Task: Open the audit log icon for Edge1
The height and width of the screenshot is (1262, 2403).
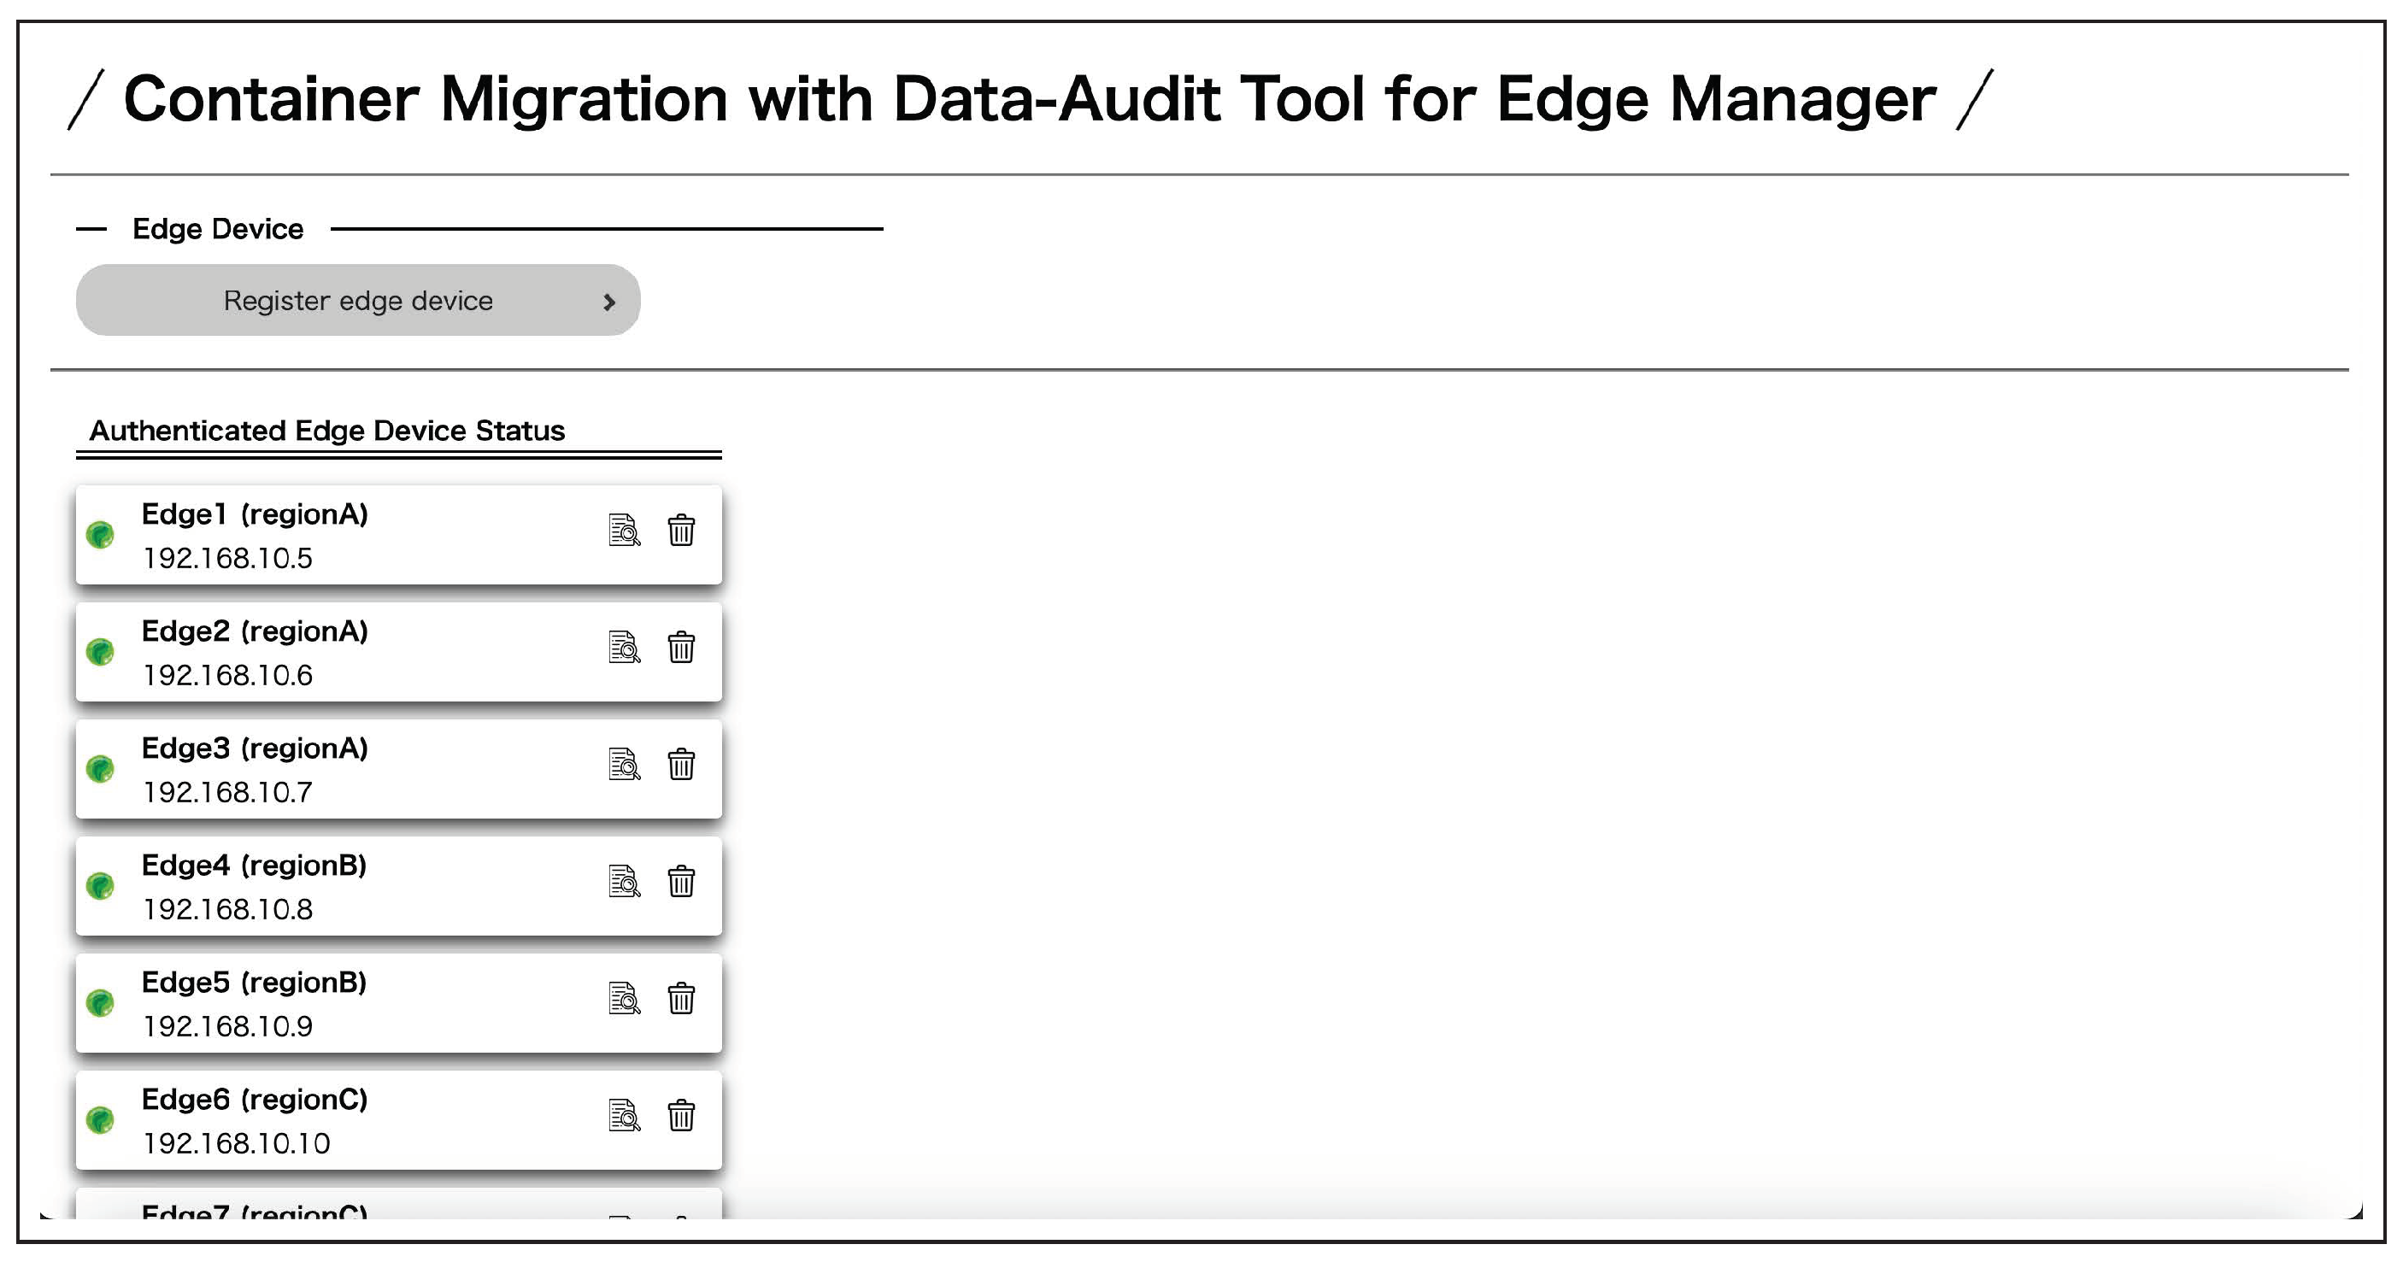Action: point(623,530)
